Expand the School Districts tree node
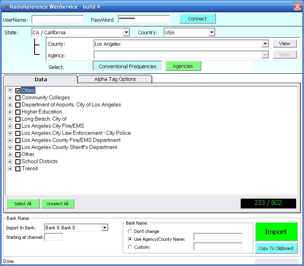304x266 pixels. tap(10, 162)
